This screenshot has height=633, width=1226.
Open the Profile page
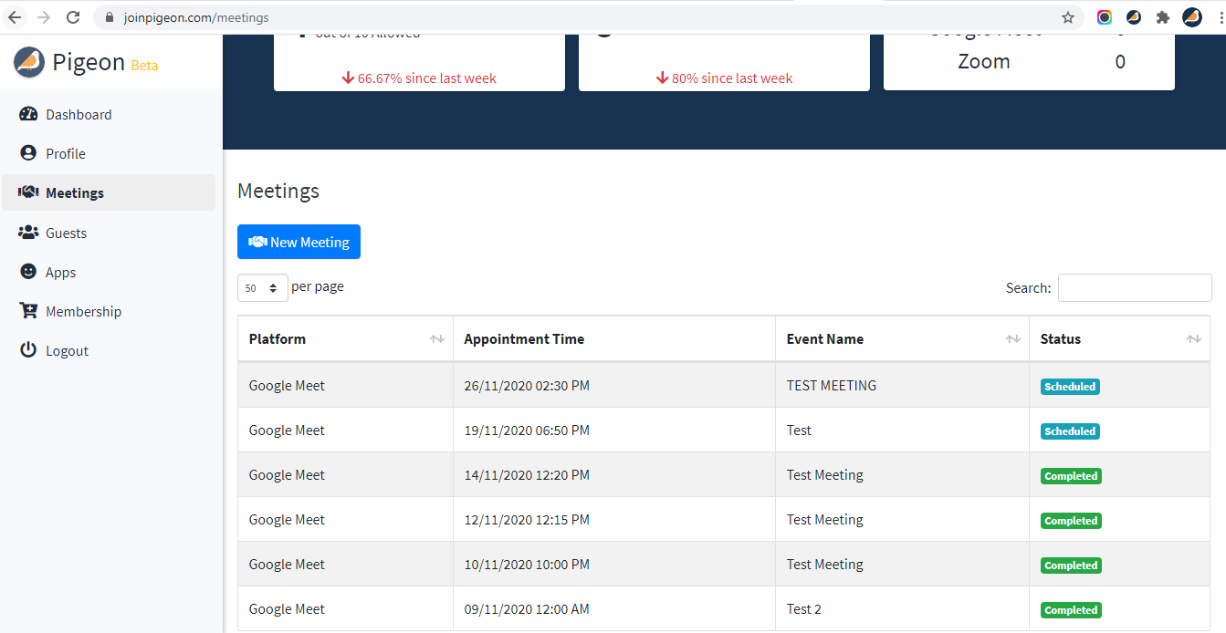click(66, 154)
